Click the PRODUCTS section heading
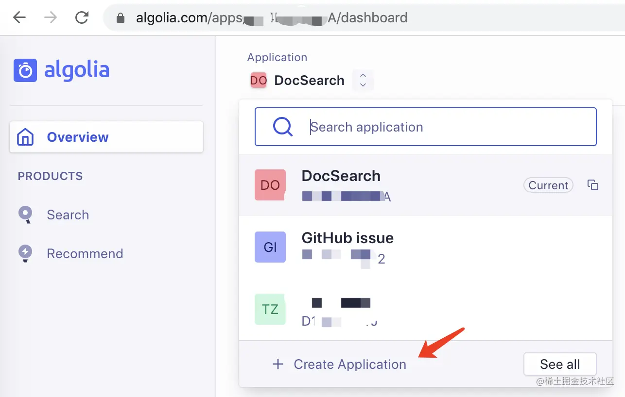625x397 pixels. pos(50,176)
